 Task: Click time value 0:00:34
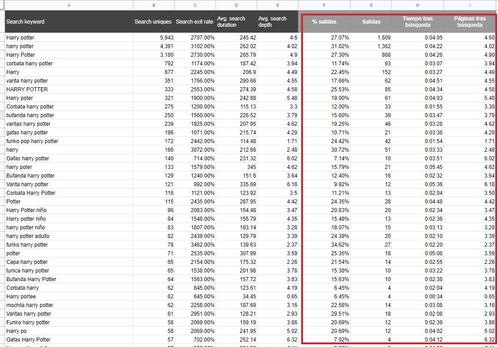(418, 297)
